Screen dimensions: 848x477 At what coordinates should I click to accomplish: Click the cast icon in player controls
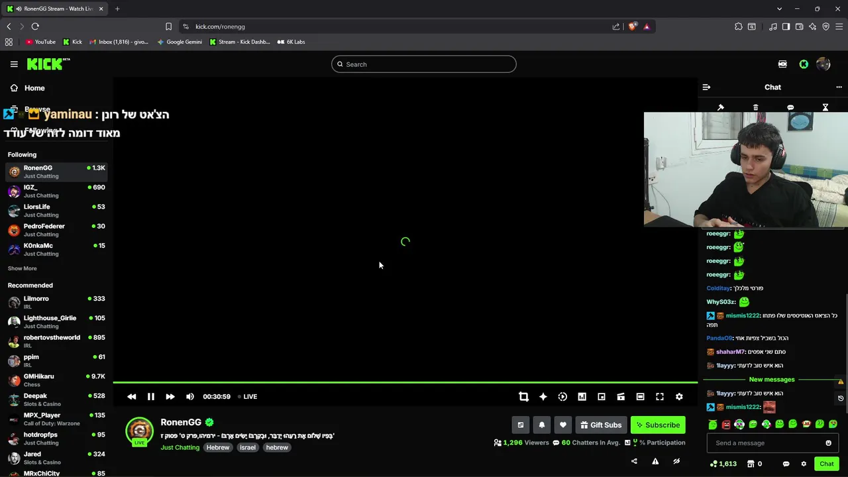tap(621, 396)
